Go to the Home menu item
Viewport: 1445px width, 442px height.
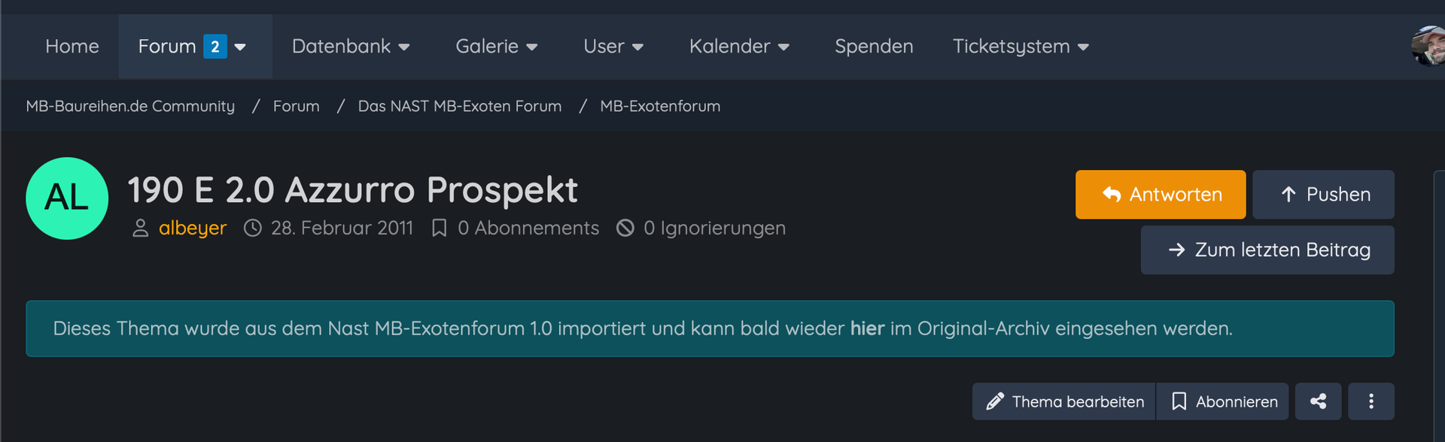72,47
